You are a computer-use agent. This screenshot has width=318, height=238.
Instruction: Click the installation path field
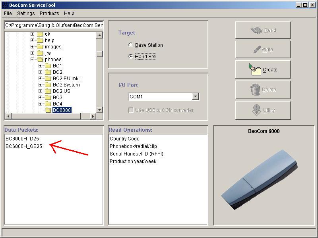click(x=54, y=25)
